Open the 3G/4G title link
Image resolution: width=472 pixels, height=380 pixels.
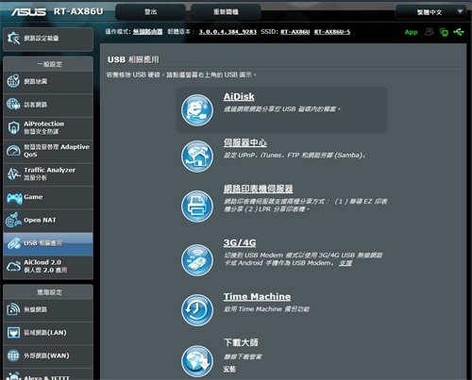coord(240,242)
